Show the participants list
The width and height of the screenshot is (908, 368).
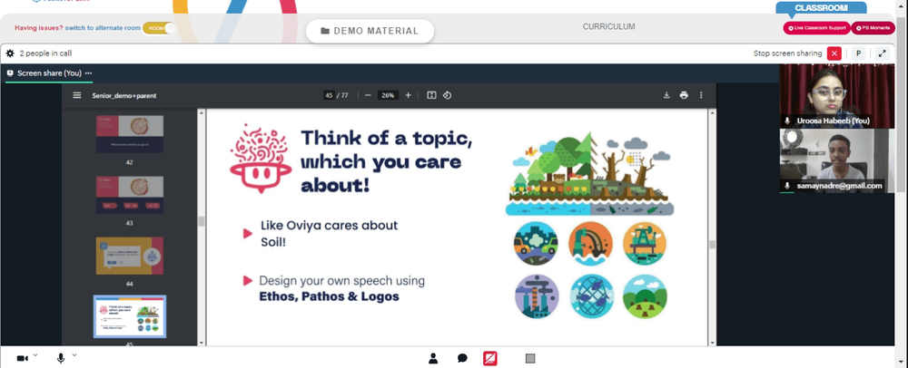pos(433,359)
